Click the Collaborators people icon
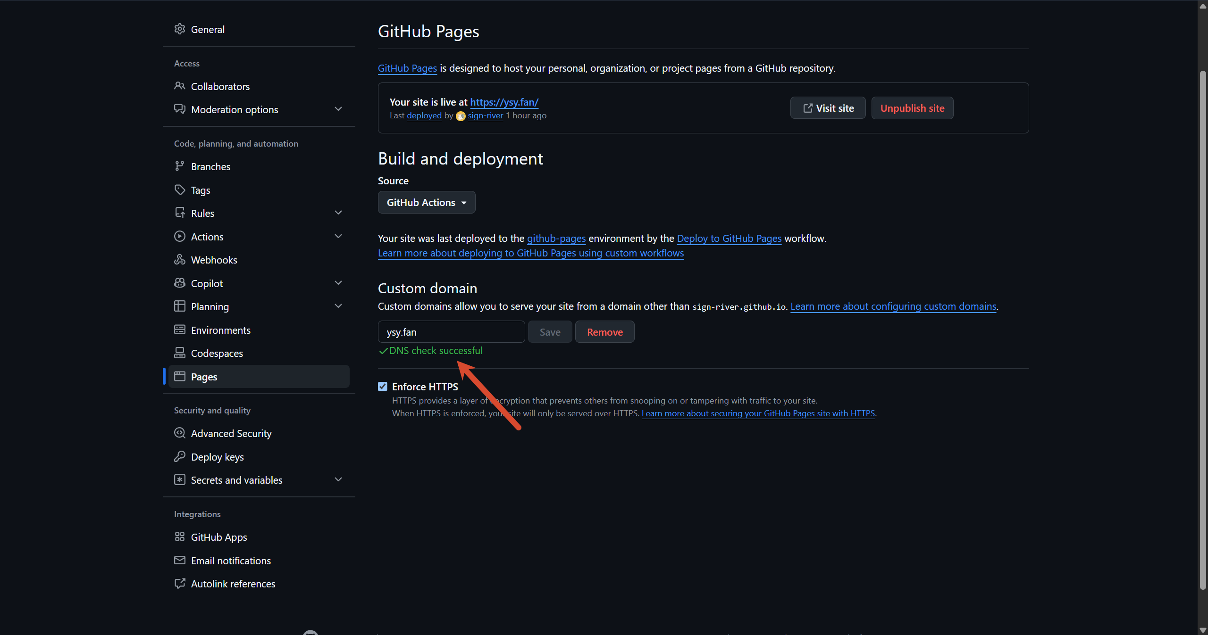This screenshot has width=1208, height=635. pyautogui.click(x=179, y=86)
